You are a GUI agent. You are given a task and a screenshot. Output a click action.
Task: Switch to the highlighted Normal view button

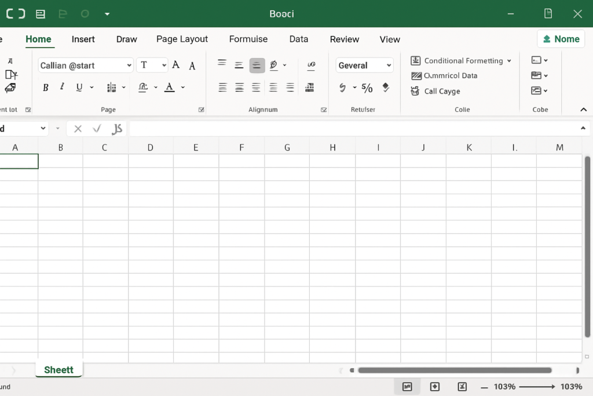[x=407, y=387]
